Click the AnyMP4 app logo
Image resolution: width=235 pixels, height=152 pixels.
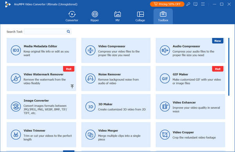(7, 4)
